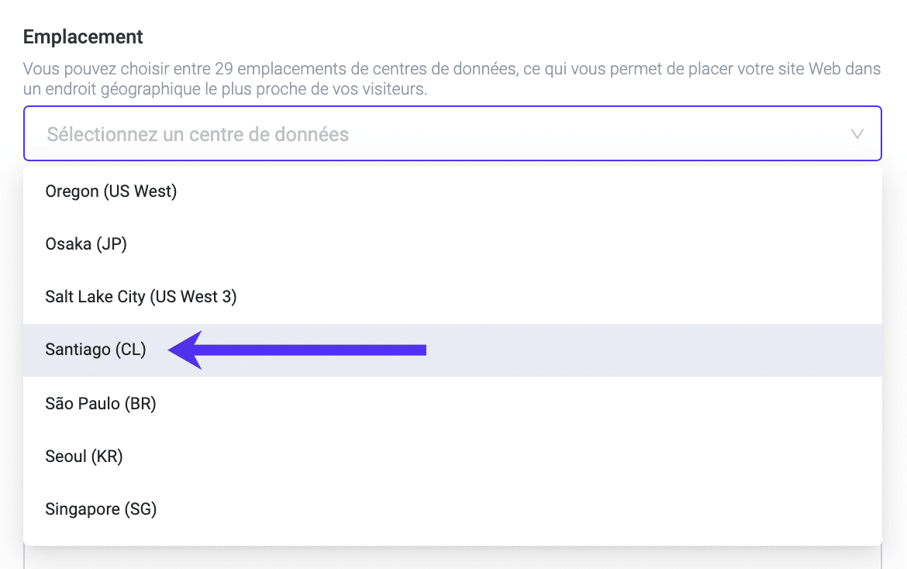Select the Santiago (CL) data center
The image size is (907, 569).
[95, 350]
